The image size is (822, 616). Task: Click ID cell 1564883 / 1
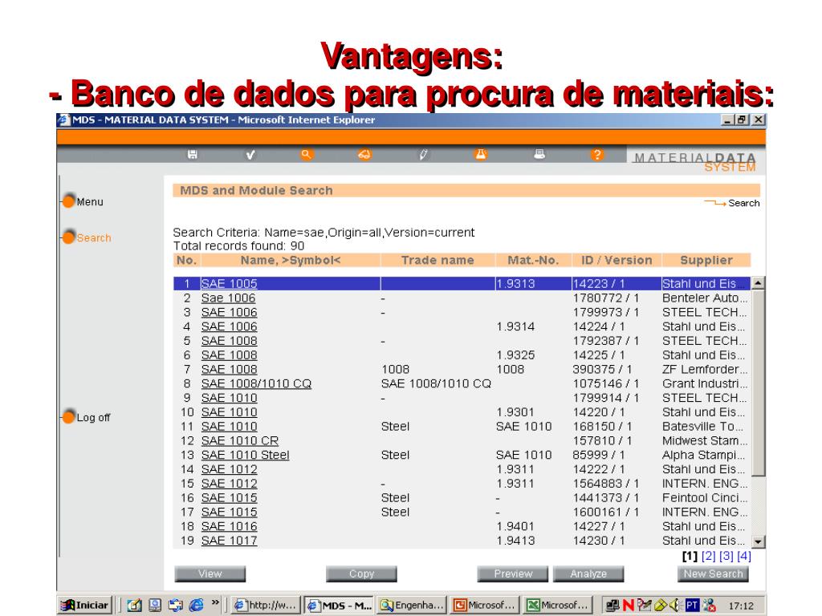[605, 484]
